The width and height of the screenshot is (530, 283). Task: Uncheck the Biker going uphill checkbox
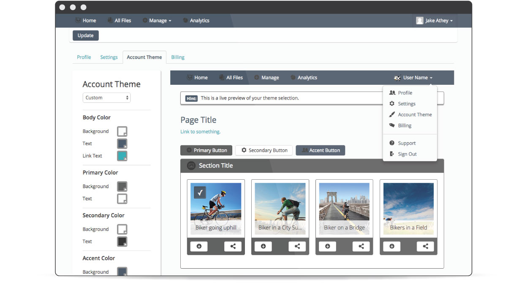tap(200, 192)
